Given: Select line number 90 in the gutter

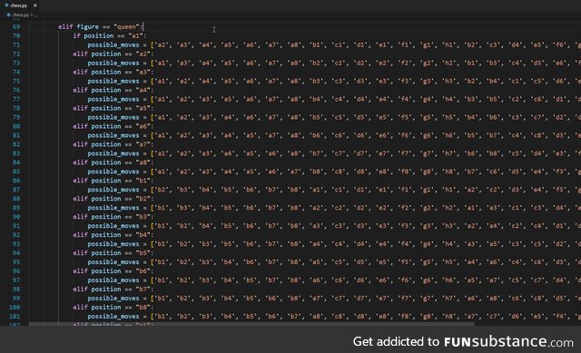Looking at the screenshot, I should 16,217.
